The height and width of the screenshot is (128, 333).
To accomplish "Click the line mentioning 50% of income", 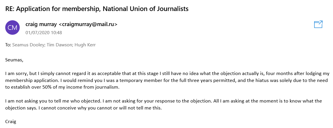I will click(x=62, y=87).
